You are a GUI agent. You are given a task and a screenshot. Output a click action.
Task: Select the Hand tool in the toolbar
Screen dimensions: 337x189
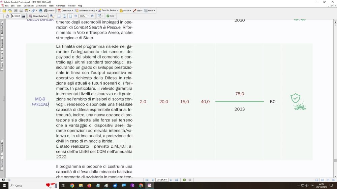pyautogui.click(x=7, y=16)
